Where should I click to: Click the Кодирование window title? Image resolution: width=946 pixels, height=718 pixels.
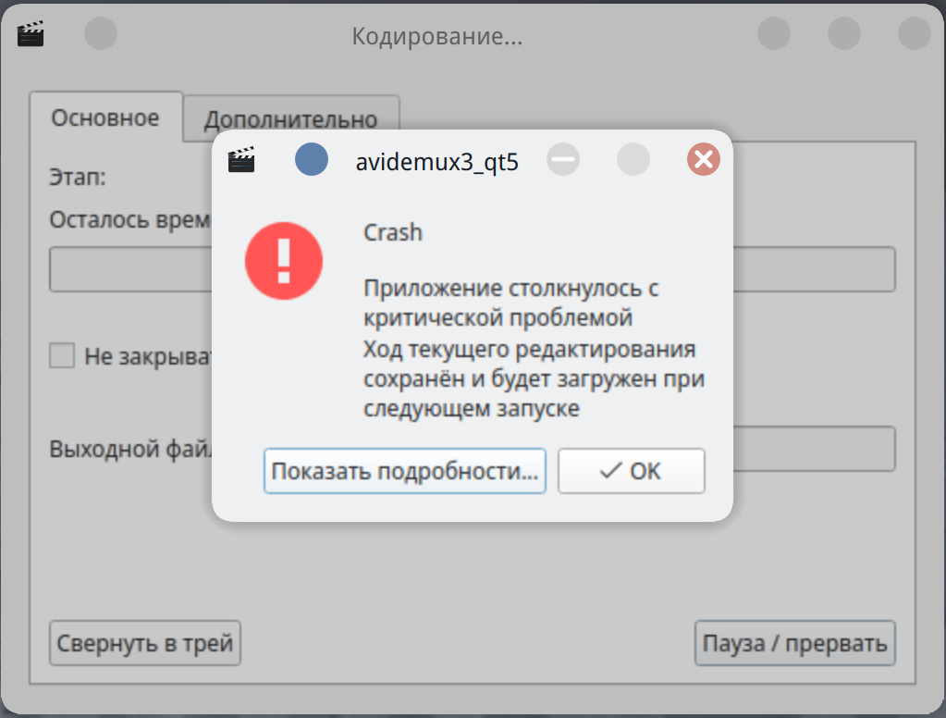[436, 36]
